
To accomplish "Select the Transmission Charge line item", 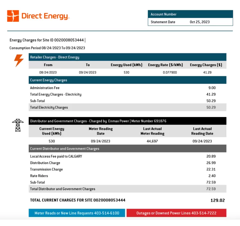I will pos(46,169).
